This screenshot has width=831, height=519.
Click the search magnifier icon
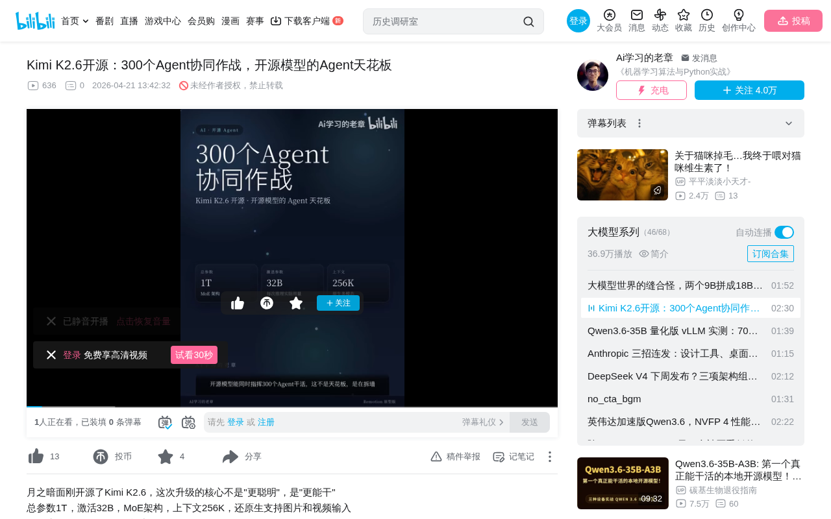coord(528,21)
